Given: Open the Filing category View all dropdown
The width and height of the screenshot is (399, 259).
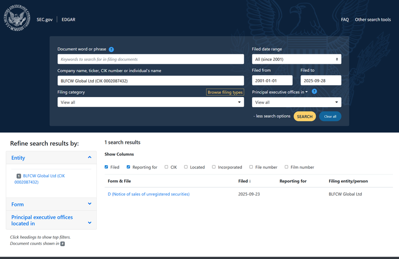Looking at the screenshot, I should point(151,102).
